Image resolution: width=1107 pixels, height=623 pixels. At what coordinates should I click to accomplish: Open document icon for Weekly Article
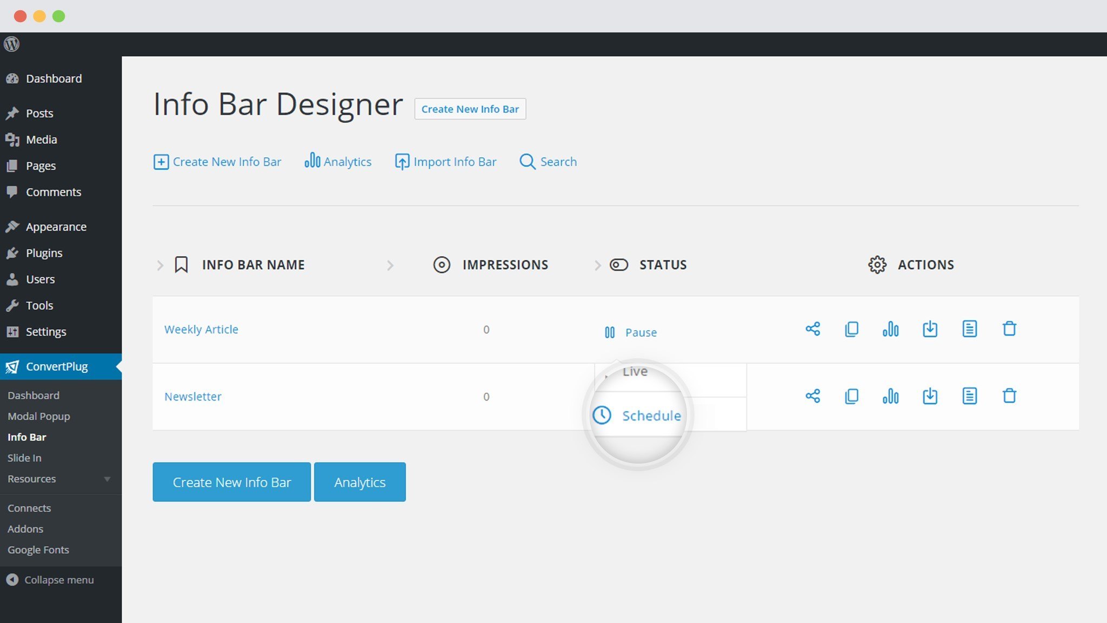pyautogui.click(x=969, y=329)
